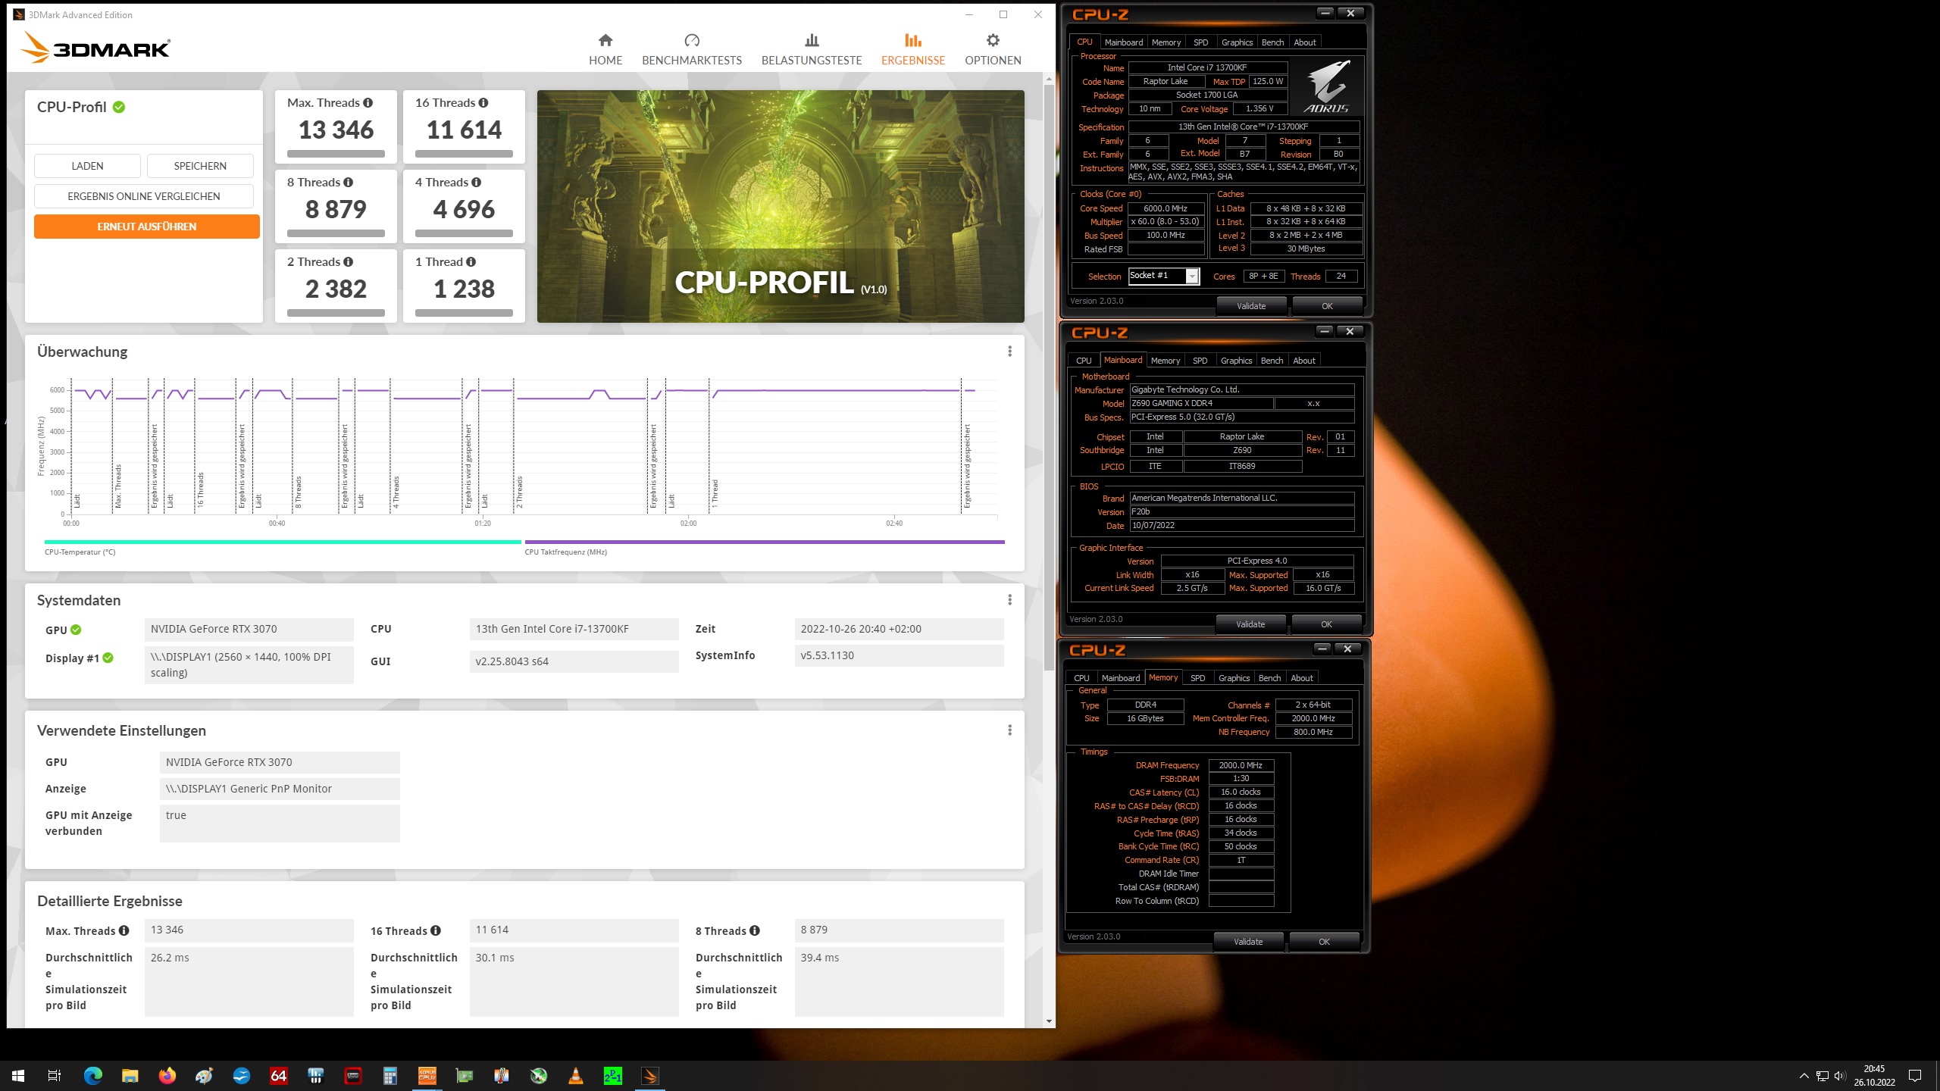
Task: Click the LADEN button
Action: (x=87, y=166)
